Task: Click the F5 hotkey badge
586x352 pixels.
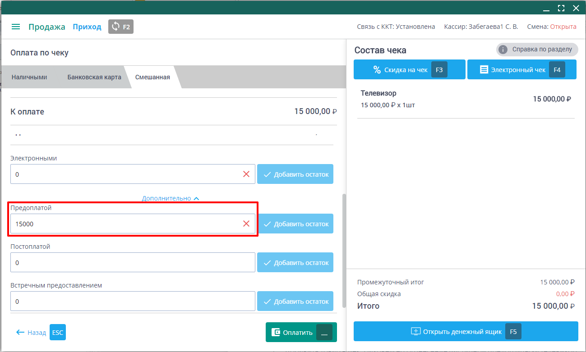Action: pos(513,332)
